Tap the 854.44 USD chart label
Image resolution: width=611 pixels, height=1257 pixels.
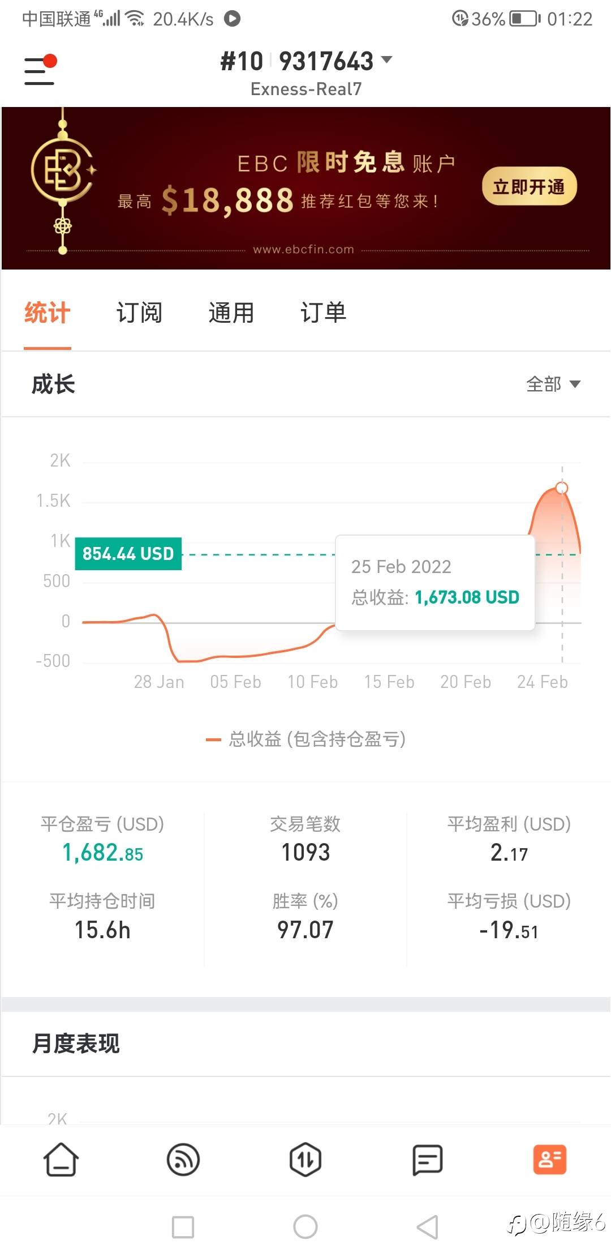tap(128, 553)
